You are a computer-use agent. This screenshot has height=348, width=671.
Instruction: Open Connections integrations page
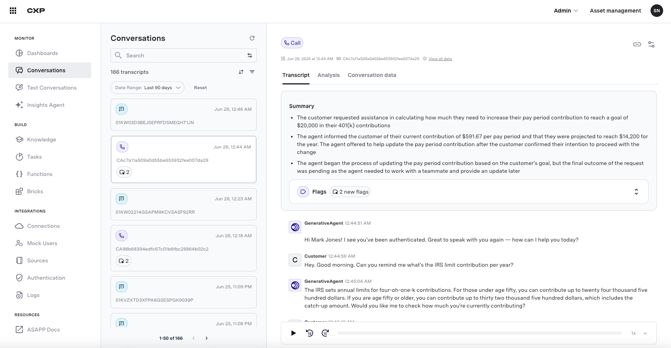point(50,226)
